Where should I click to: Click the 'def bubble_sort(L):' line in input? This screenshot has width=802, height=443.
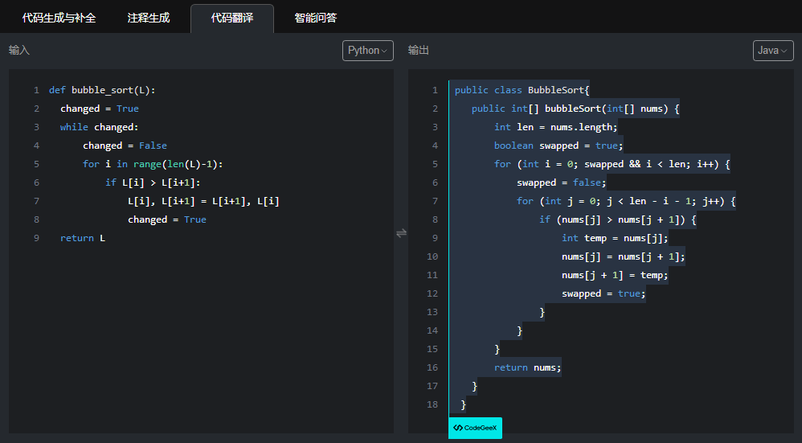coord(102,90)
